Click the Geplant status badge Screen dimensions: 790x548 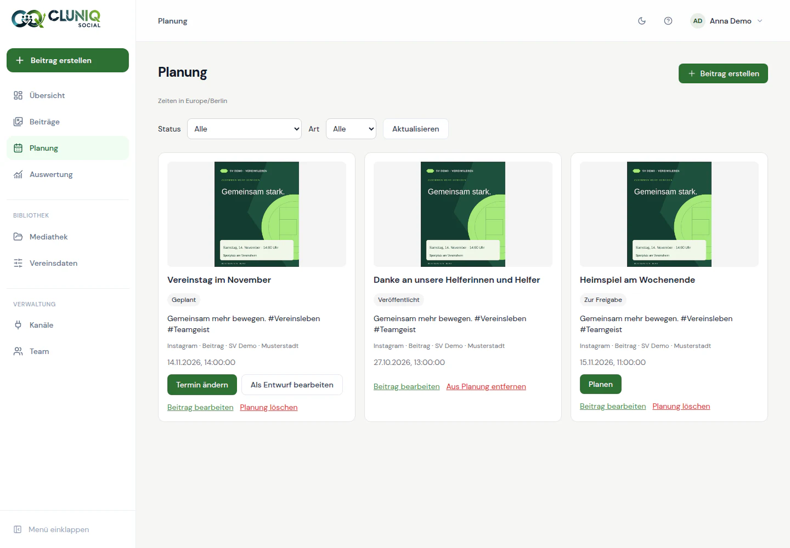click(184, 300)
